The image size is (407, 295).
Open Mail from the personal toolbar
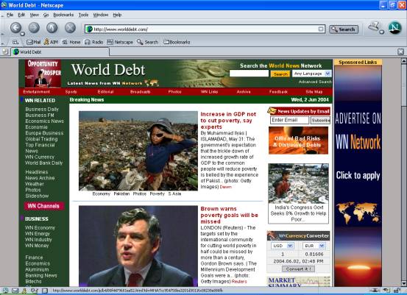34,42
